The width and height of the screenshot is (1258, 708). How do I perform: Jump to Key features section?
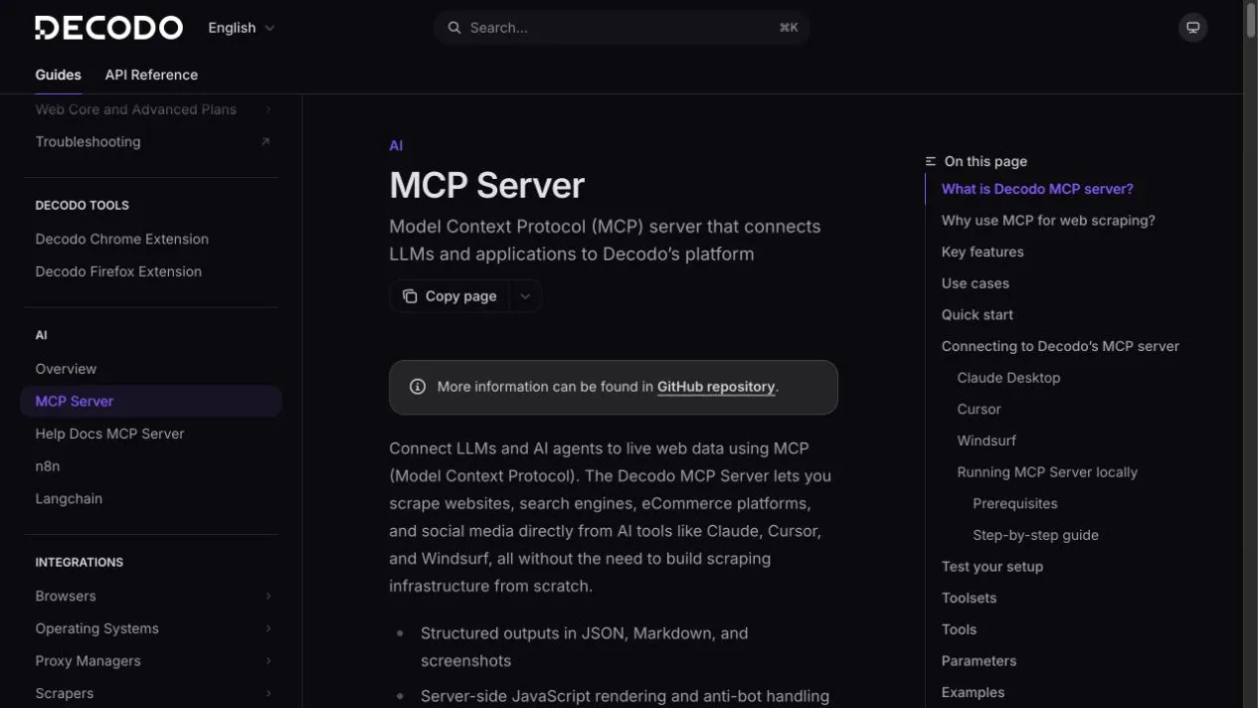pyautogui.click(x=983, y=252)
